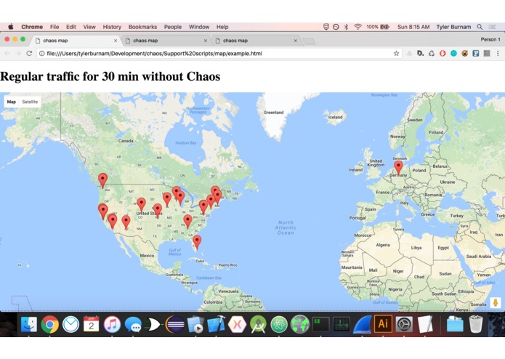Reload the chaos map page
The image size is (505, 359).
(x=29, y=54)
